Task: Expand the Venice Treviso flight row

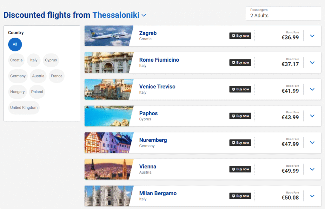Action: click(x=312, y=89)
